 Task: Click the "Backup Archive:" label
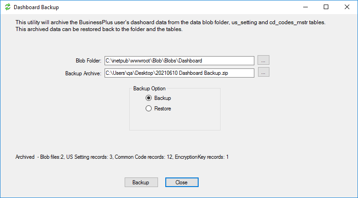(x=83, y=73)
